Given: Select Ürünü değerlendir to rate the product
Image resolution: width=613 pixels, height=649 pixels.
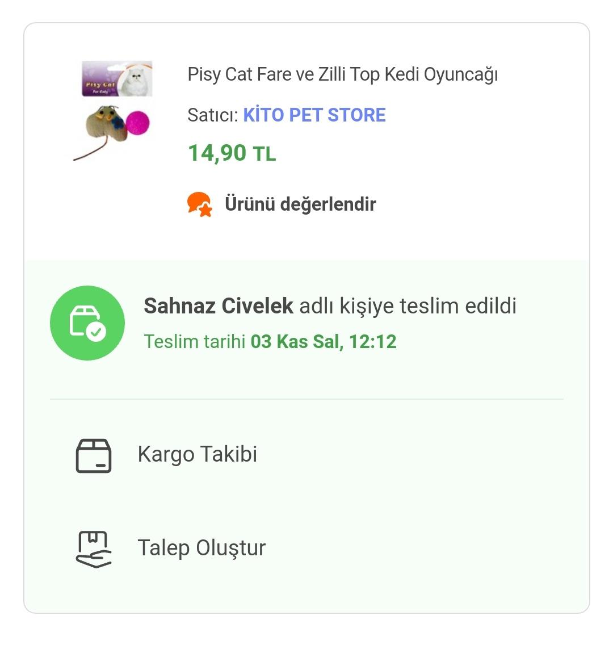Looking at the screenshot, I should click(300, 204).
